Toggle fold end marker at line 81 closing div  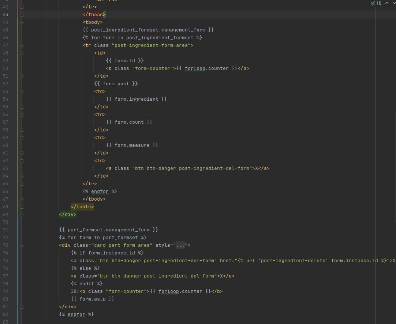pyautogui.click(x=22, y=307)
